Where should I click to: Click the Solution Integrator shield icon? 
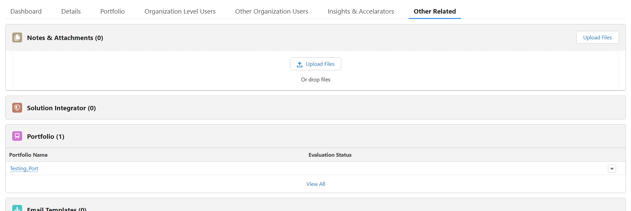pos(17,108)
